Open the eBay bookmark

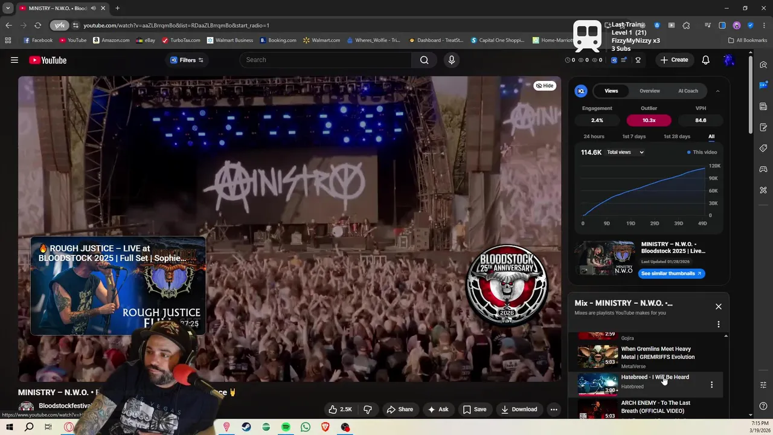(146, 40)
